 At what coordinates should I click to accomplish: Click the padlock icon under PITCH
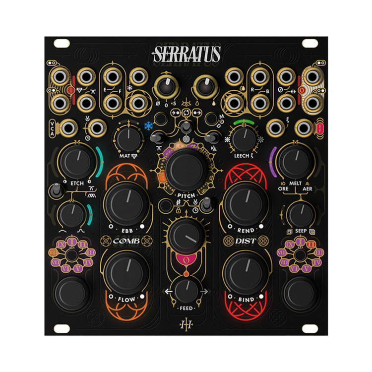click(x=179, y=210)
